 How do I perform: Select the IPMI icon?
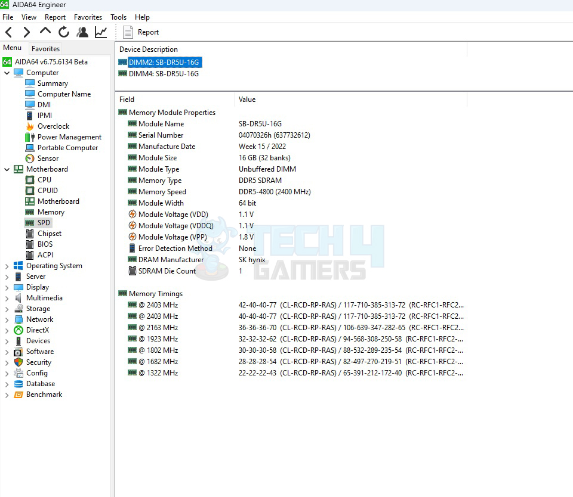point(30,115)
